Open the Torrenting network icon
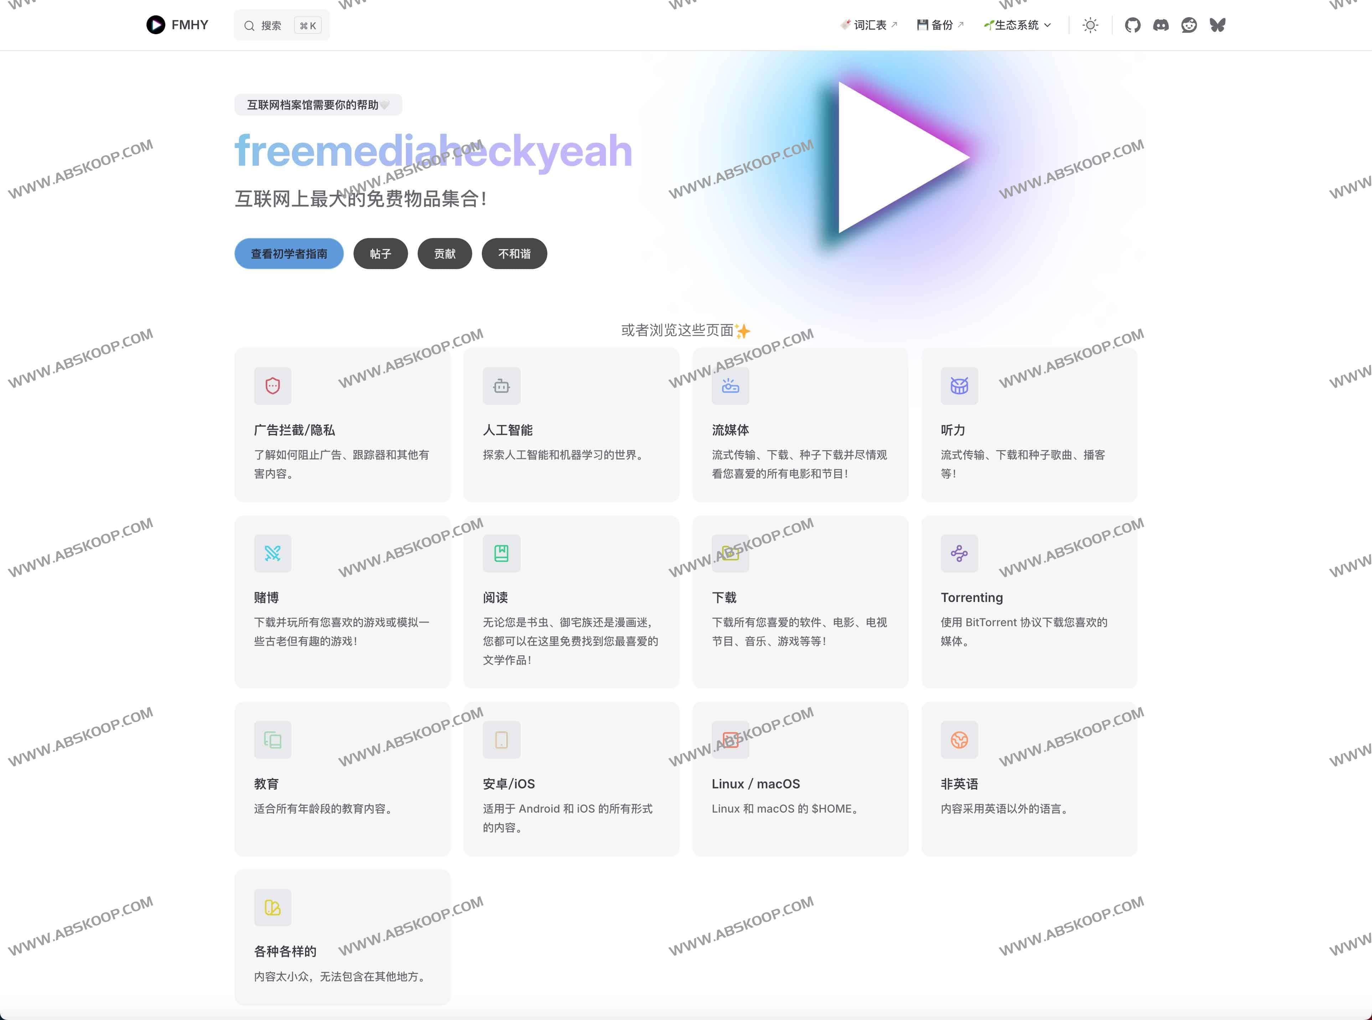1372x1020 pixels. point(959,553)
